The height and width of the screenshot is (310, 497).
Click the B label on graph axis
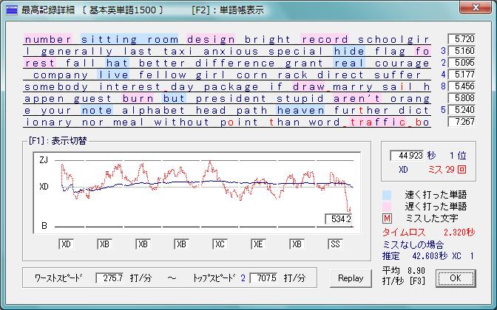(x=44, y=226)
